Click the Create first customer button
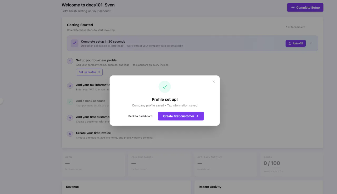This screenshot has height=194, width=337. click(181, 116)
